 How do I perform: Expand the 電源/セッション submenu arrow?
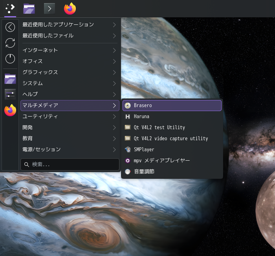[x=114, y=150]
